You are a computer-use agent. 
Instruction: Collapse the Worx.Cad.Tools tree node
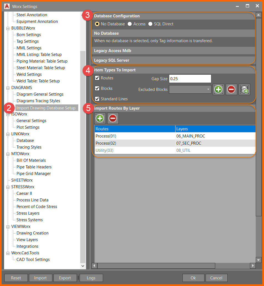click(x=8, y=253)
